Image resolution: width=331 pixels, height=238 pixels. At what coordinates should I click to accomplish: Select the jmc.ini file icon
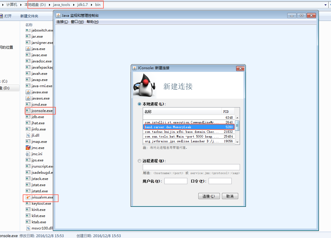[x=28, y=154]
